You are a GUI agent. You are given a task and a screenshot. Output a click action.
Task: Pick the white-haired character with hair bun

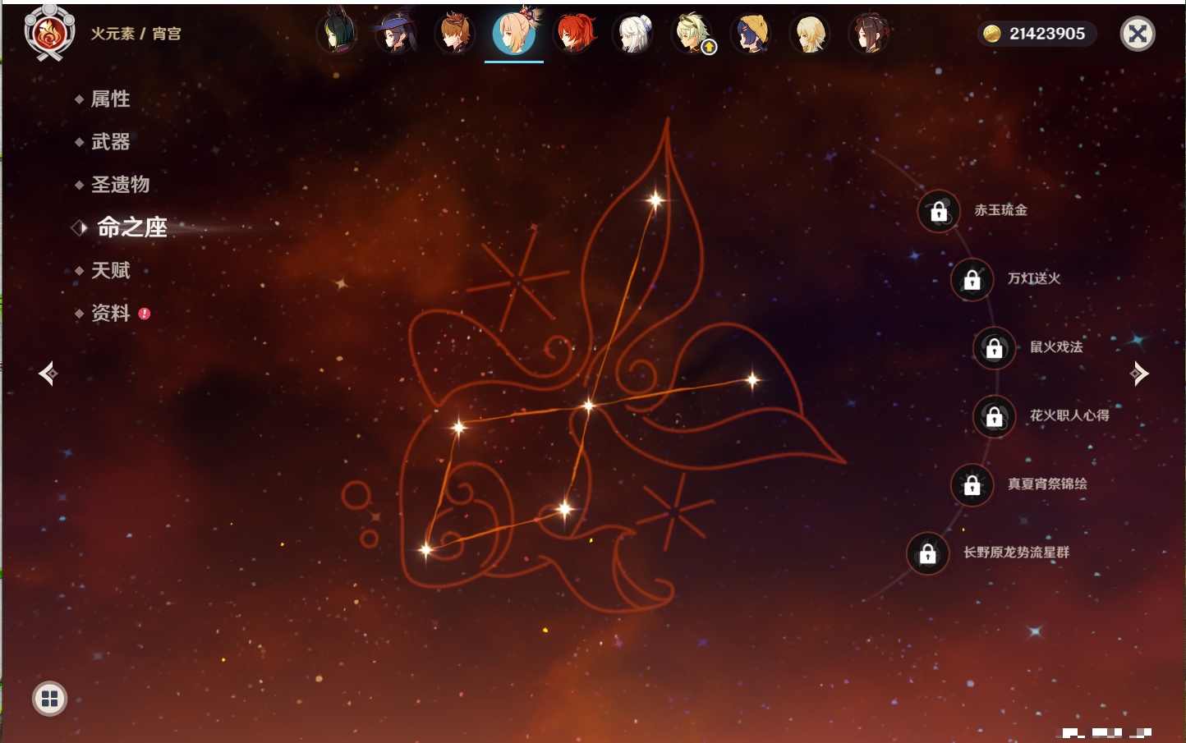tap(633, 33)
